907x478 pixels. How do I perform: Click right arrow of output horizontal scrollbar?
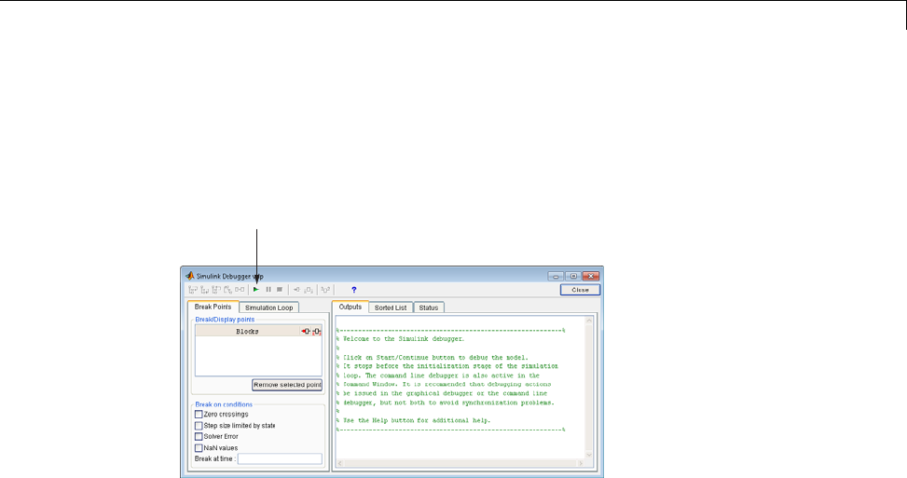pos(581,463)
